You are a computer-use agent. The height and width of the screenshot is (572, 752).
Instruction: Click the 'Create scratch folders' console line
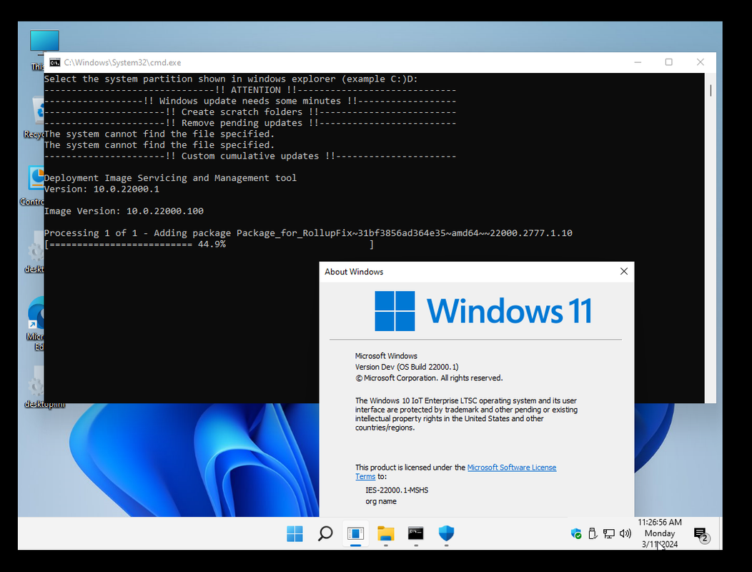tap(250, 112)
